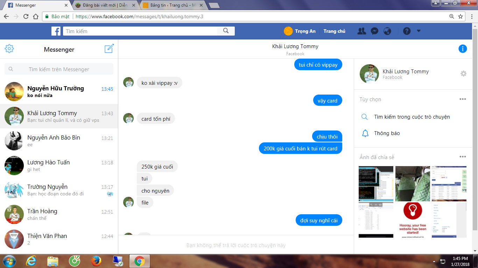The width and height of the screenshot is (478, 268).
Task: Open Ảnh đã chia sẻ three-dots menu
Action: point(463,157)
